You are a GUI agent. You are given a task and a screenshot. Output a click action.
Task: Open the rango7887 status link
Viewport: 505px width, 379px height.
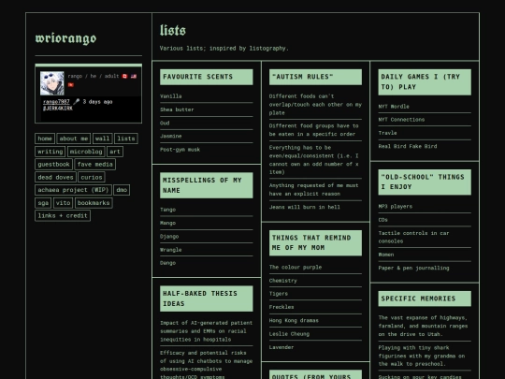56,101
